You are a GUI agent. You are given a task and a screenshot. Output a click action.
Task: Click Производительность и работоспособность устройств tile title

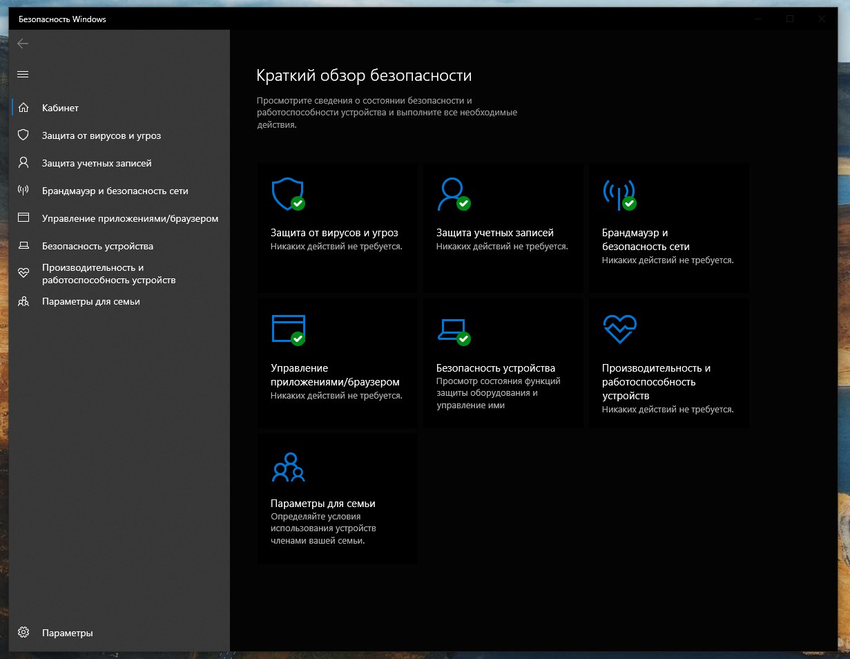(x=656, y=382)
